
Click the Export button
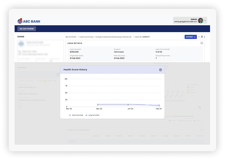click(x=190, y=37)
